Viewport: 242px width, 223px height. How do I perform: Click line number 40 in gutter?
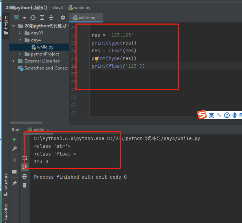[73, 97]
